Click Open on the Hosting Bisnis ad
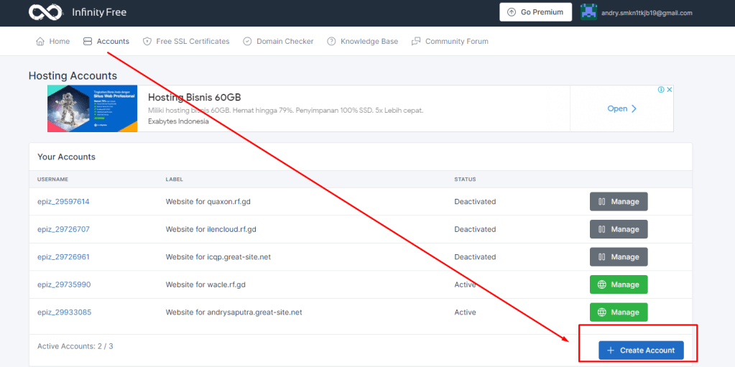The width and height of the screenshot is (735, 367). point(621,109)
